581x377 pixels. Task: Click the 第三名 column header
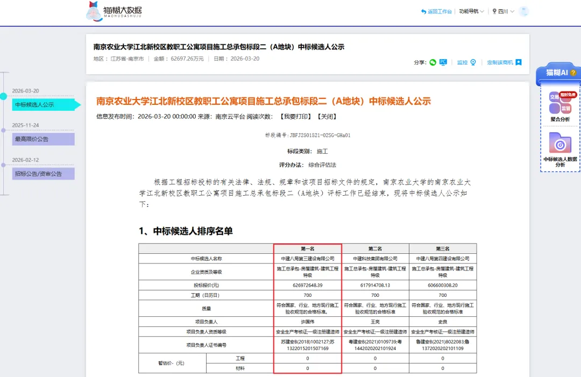click(442, 248)
